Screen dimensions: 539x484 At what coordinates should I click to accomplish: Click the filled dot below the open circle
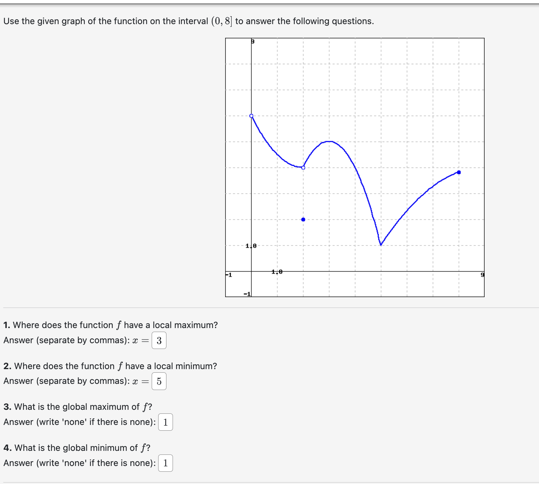303,219
